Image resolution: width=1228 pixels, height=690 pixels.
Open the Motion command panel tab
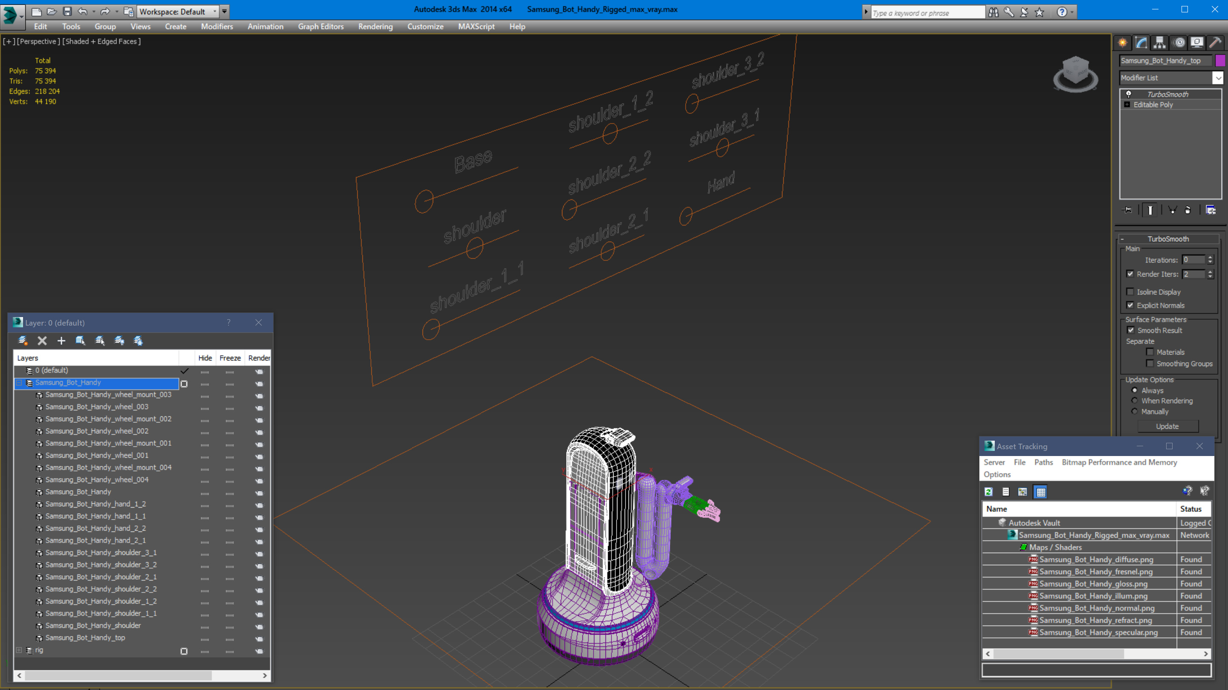[1179, 43]
